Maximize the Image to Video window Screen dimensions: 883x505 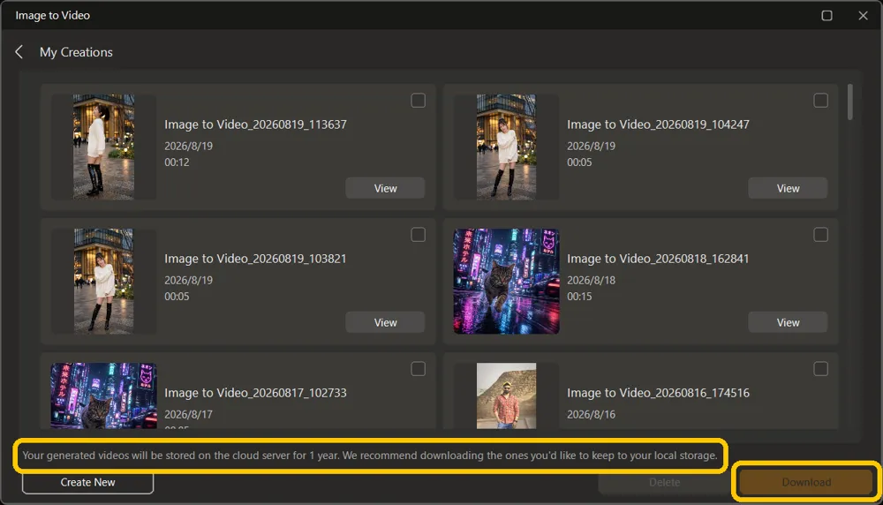pyautogui.click(x=826, y=15)
